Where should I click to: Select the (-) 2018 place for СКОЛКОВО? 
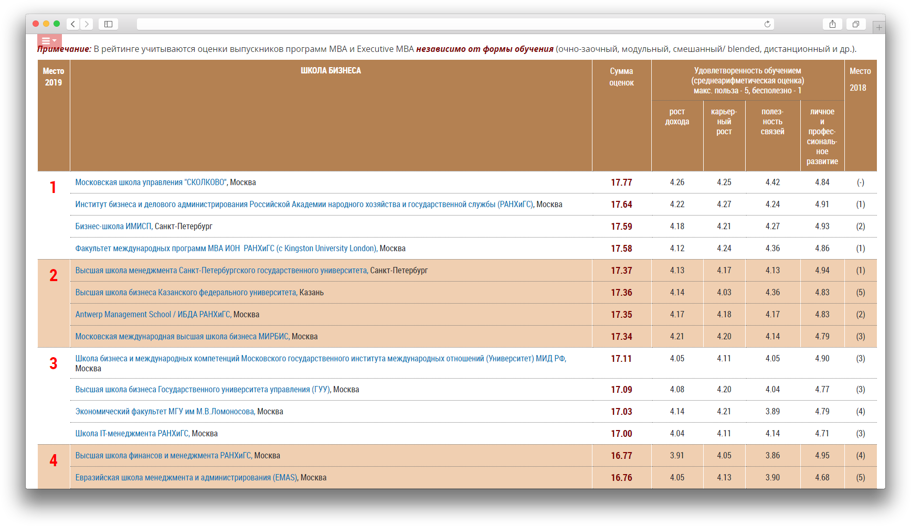[x=861, y=183]
